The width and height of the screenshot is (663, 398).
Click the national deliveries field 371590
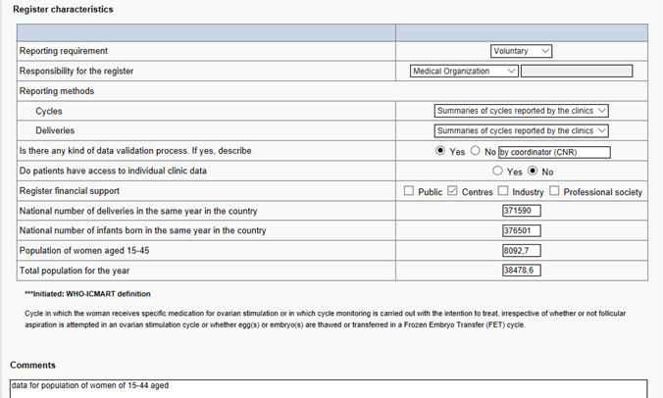(522, 211)
